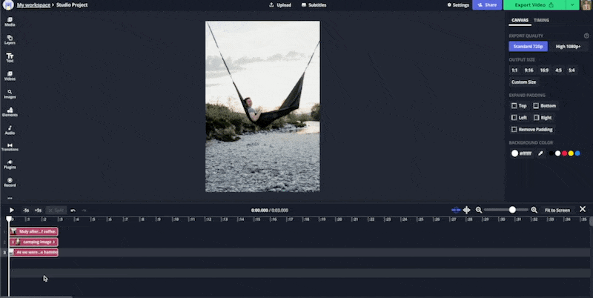
Task: Click the eyedropper color picker icon
Action: (540, 153)
